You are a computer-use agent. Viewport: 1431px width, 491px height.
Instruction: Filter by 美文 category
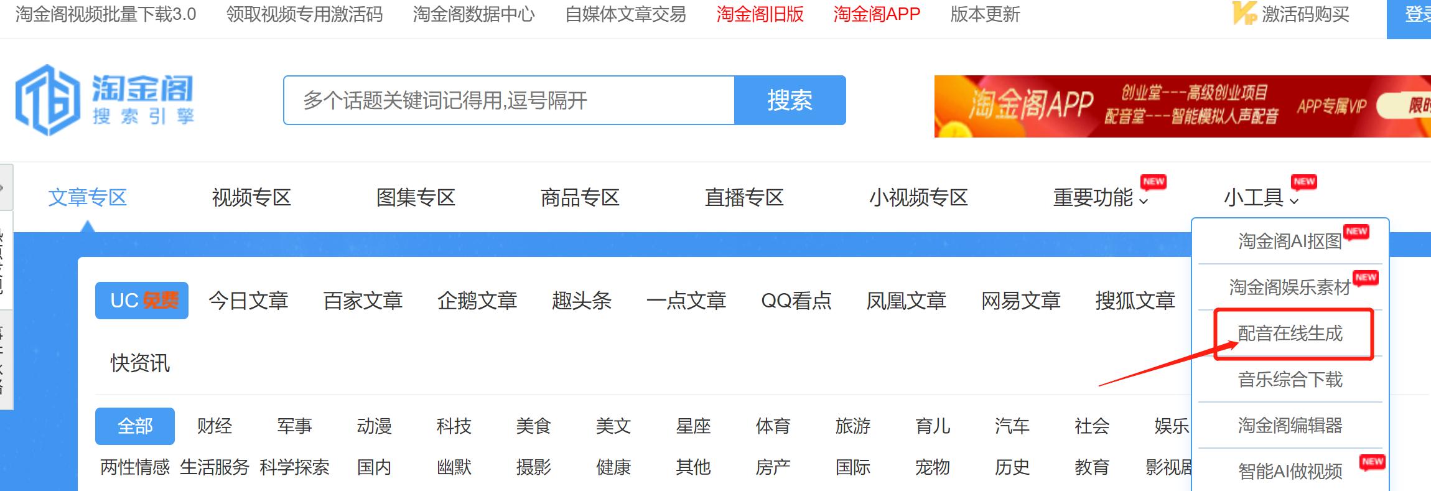(x=613, y=426)
